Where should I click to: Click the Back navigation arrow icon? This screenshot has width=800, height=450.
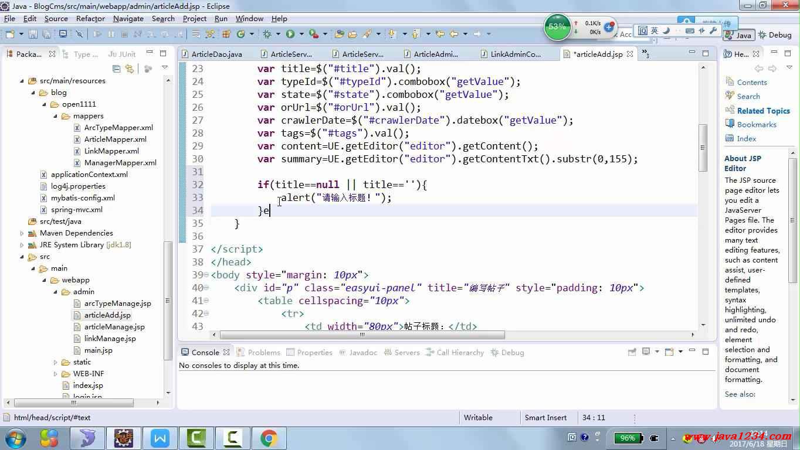tap(454, 35)
